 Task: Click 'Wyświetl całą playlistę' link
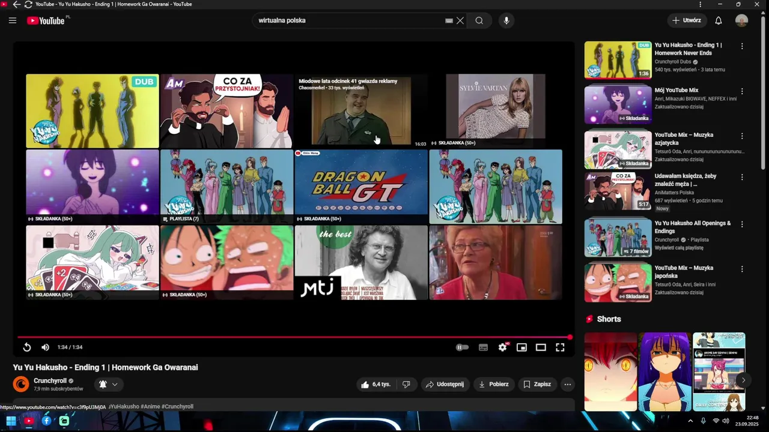pos(679,247)
